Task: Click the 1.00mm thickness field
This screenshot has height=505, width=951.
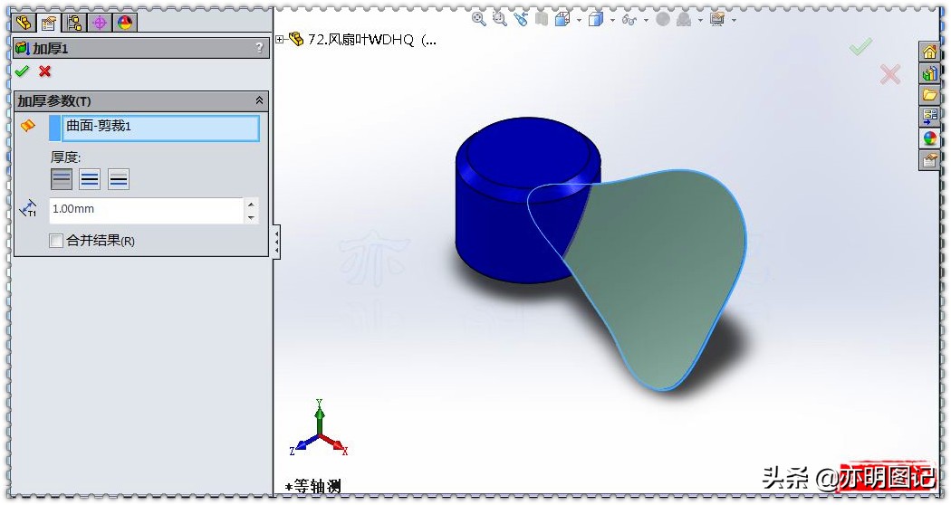Action: 146,210
